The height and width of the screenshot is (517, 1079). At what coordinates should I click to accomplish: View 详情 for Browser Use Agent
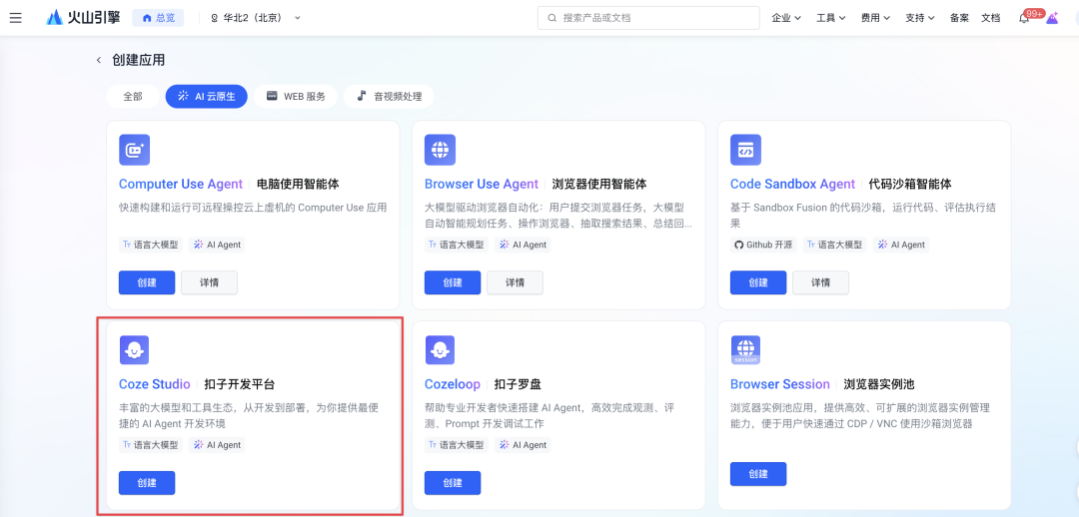tap(515, 282)
